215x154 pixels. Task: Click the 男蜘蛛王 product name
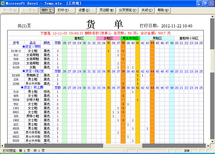tap(33, 75)
